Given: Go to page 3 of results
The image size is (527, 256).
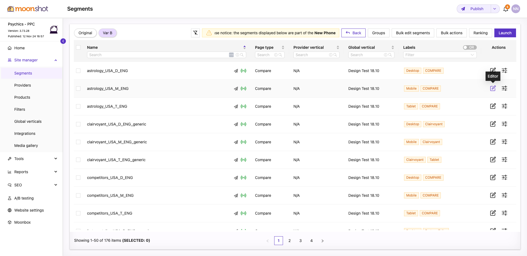Looking at the screenshot, I should click(301, 241).
